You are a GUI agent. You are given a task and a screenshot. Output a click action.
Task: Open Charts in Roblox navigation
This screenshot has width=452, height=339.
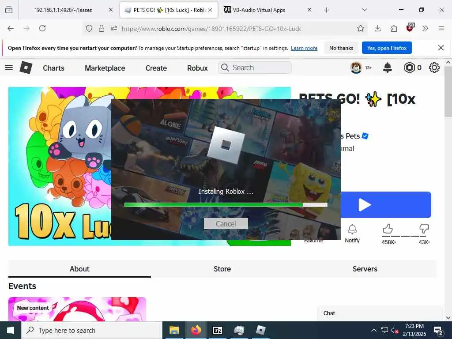(x=53, y=68)
